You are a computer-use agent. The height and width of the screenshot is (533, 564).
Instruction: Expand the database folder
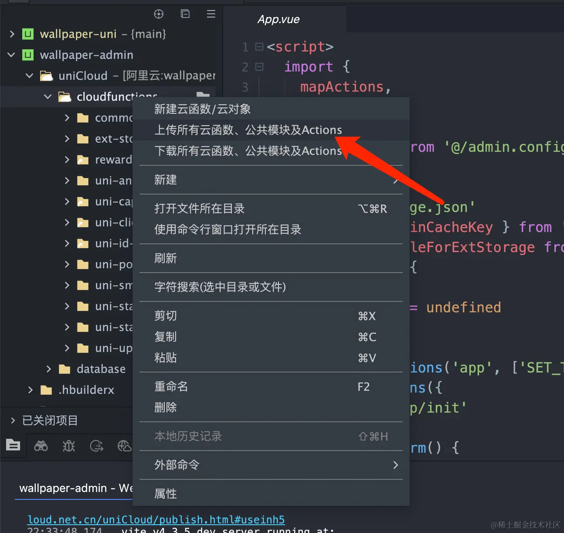[49, 369]
